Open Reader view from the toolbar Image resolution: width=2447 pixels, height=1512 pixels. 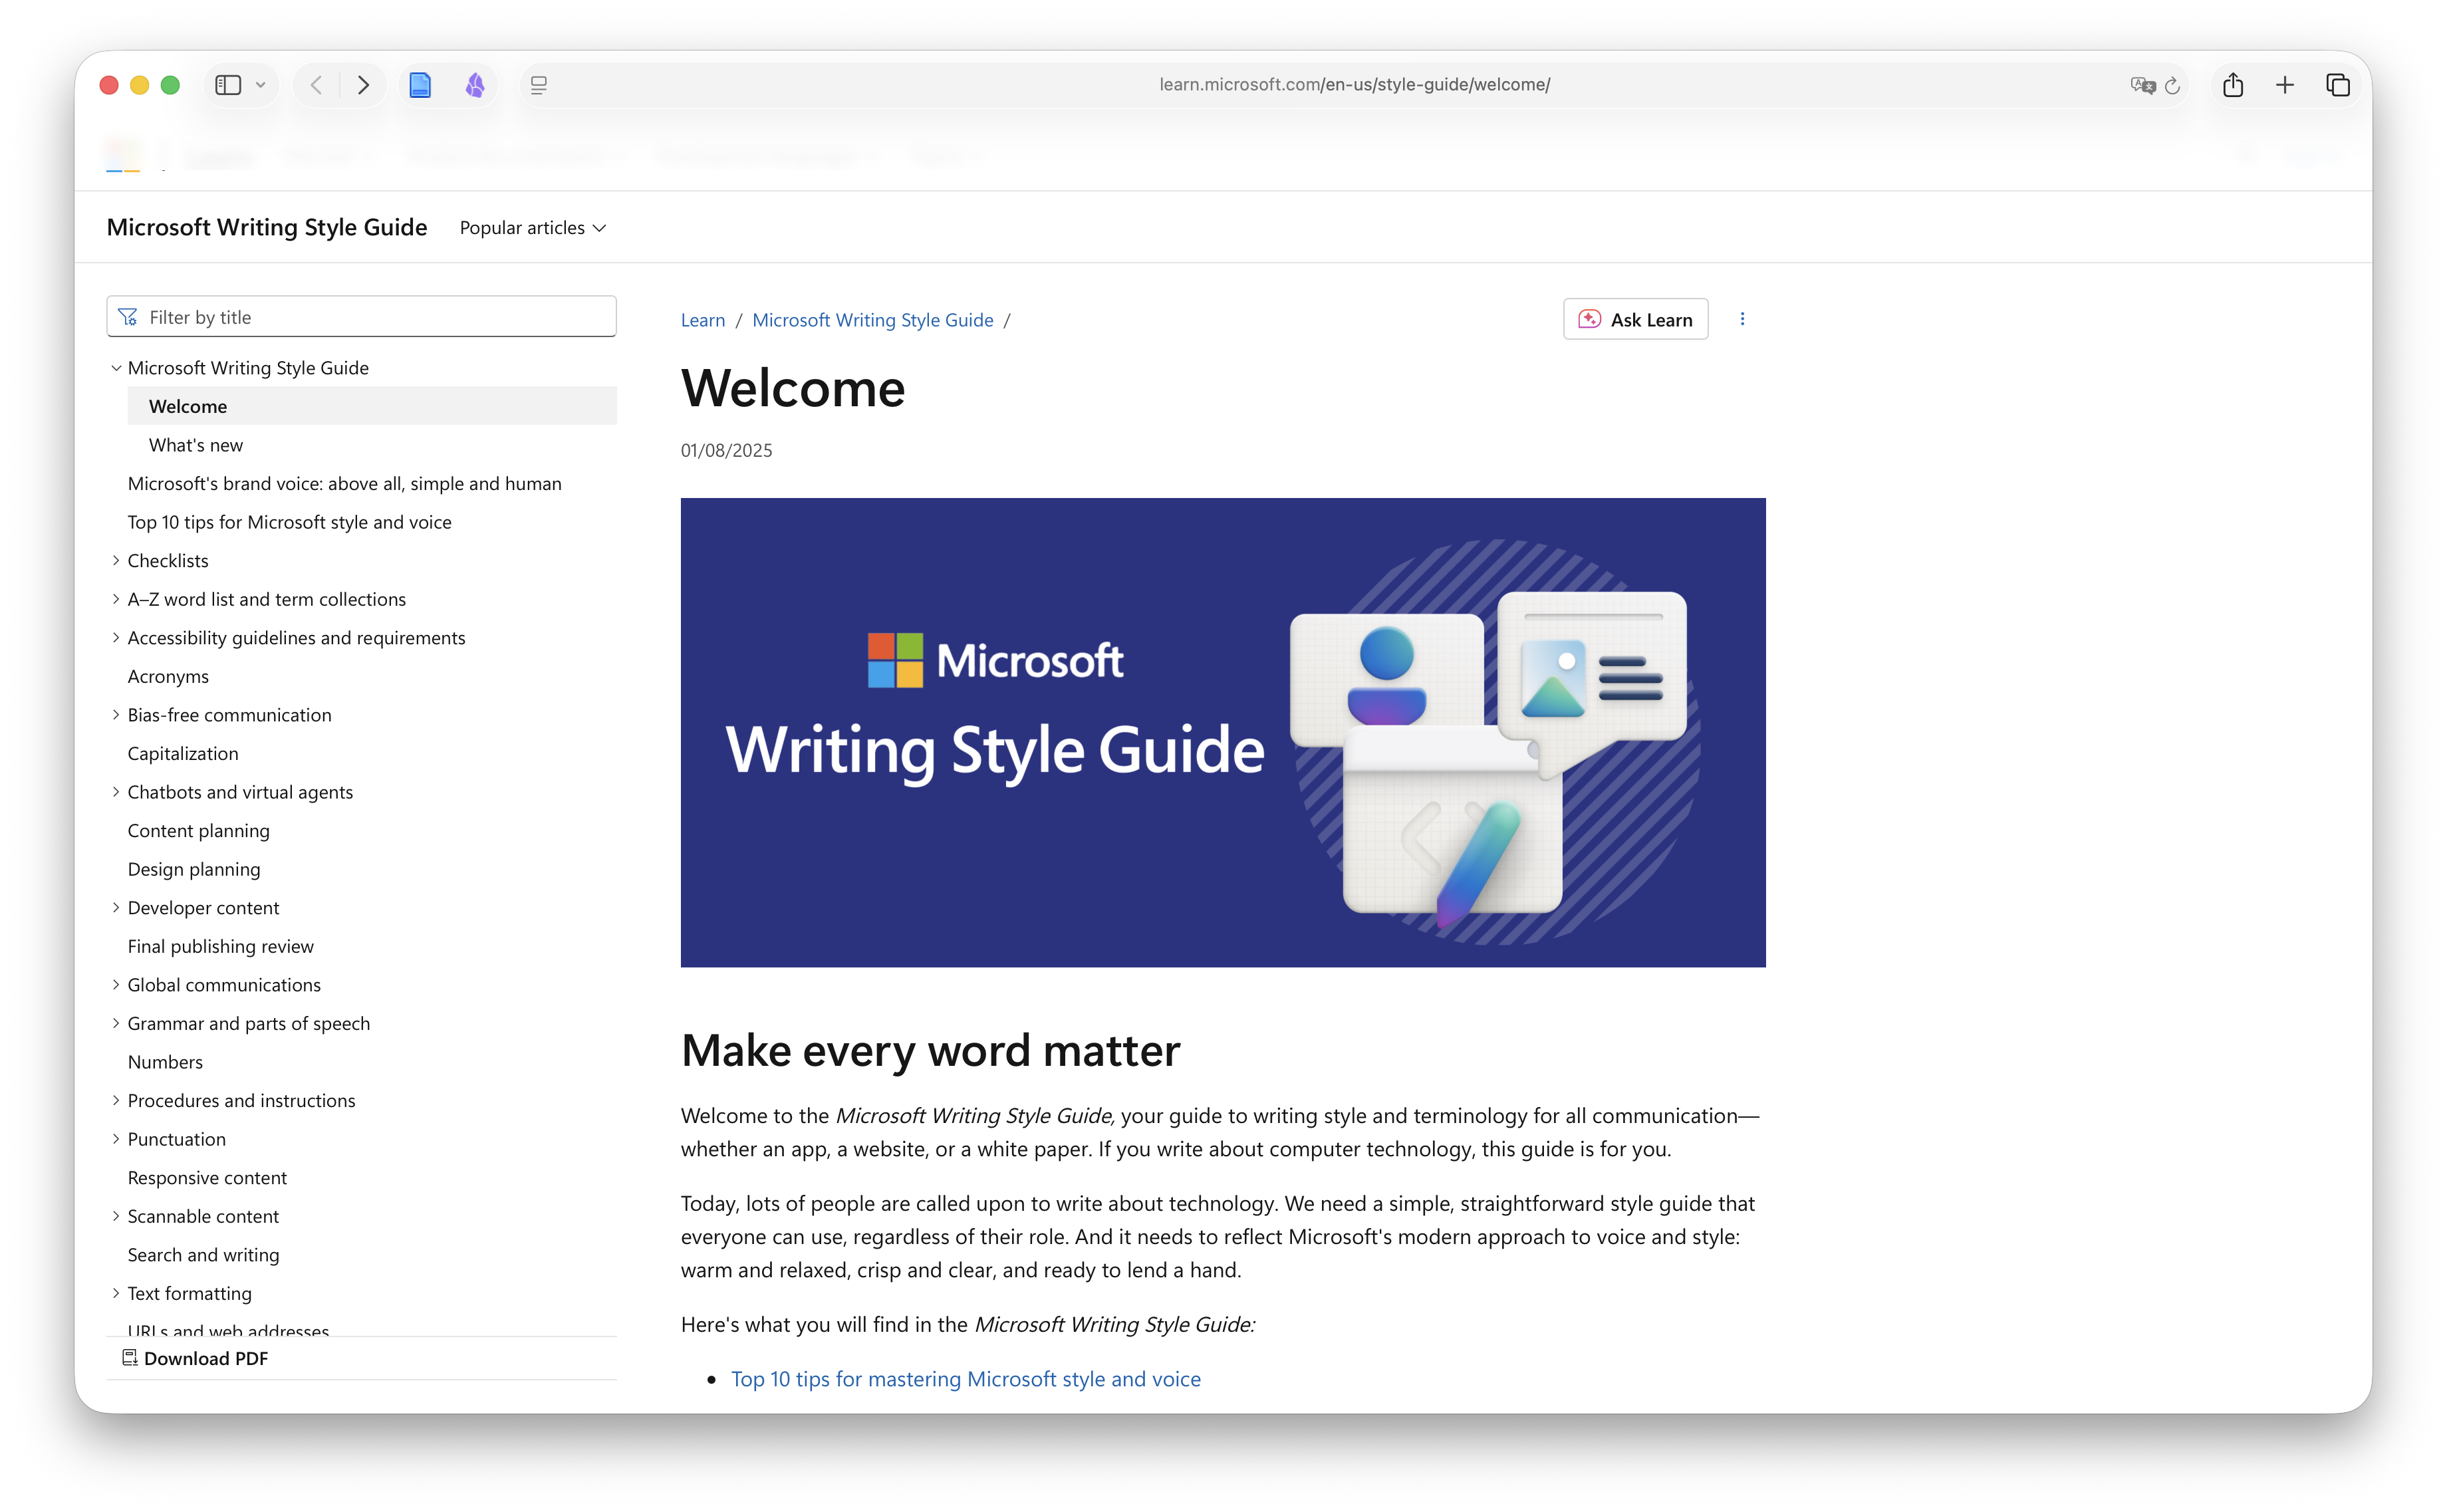tap(420, 85)
